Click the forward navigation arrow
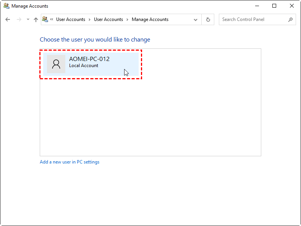The image size is (301, 226). click(19, 19)
